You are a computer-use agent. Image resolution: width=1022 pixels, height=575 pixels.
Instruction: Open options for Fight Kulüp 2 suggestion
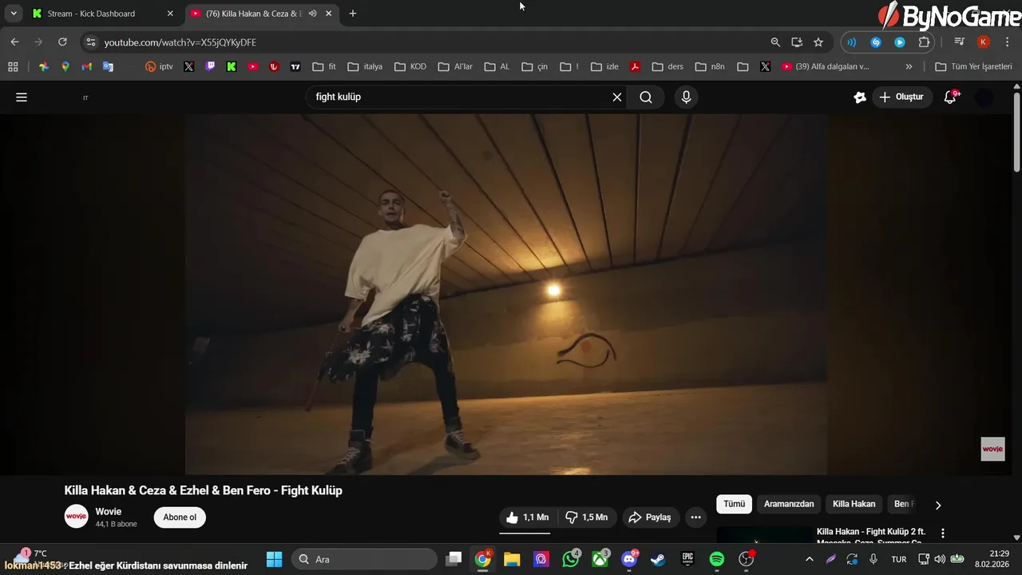[943, 533]
